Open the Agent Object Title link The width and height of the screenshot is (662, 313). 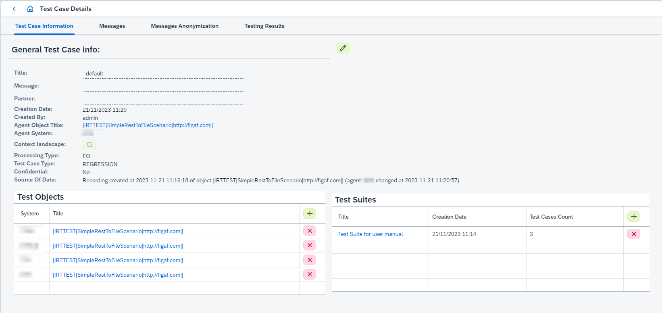point(148,125)
